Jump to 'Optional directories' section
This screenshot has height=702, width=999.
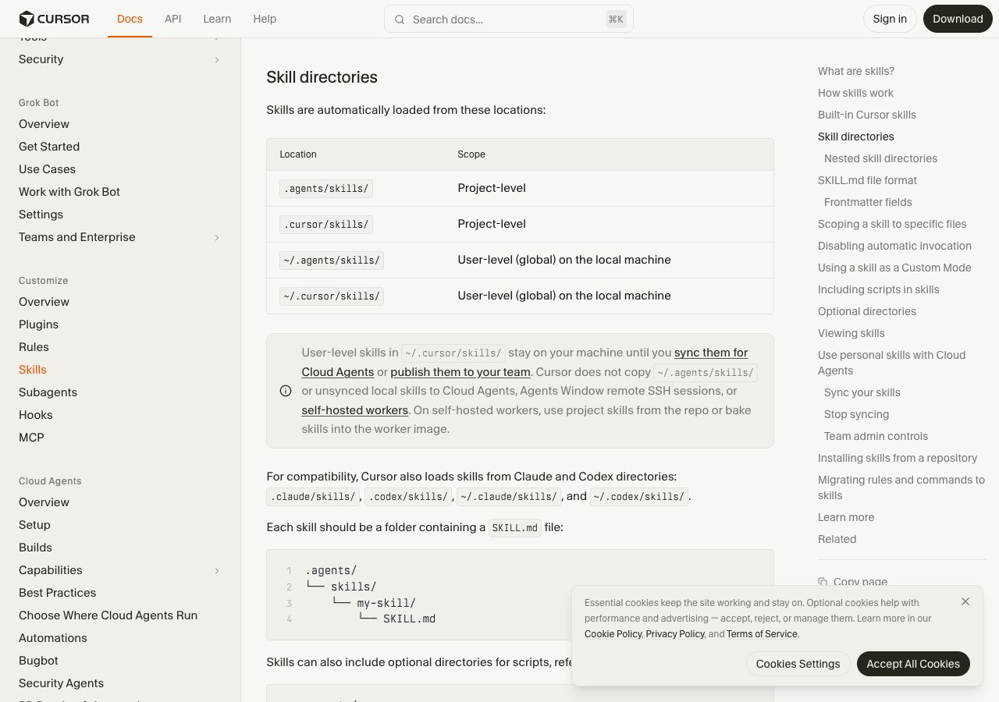[x=867, y=311]
